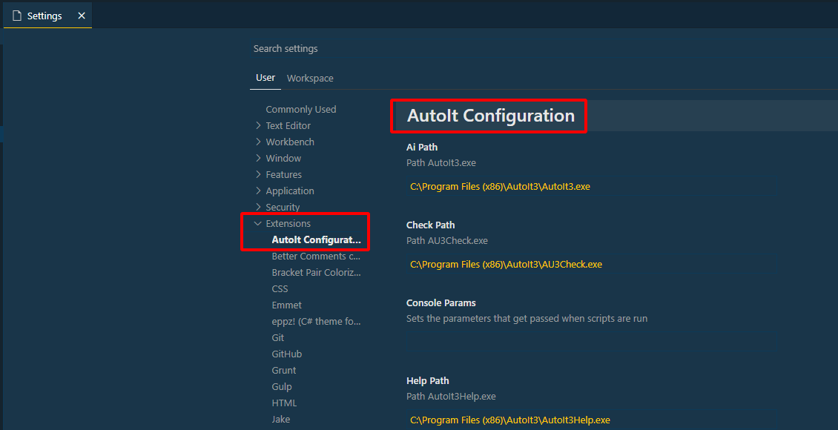Screen dimensions: 838x430
Task: Expand the Text Editor chevron
Action: pyautogui.click(x=258, y=125)
